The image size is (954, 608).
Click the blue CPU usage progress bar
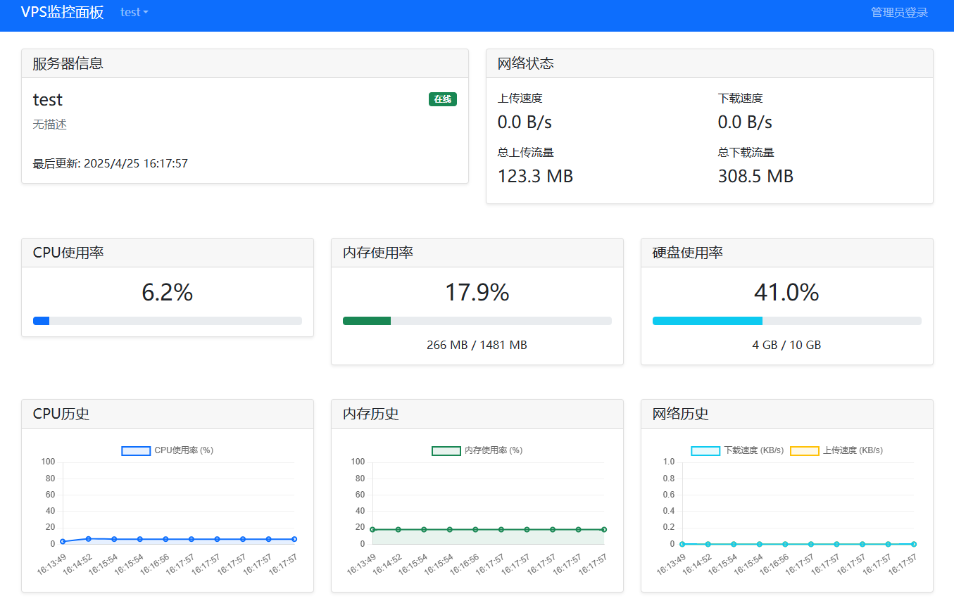pyautogui.click(x=42, y=321)
